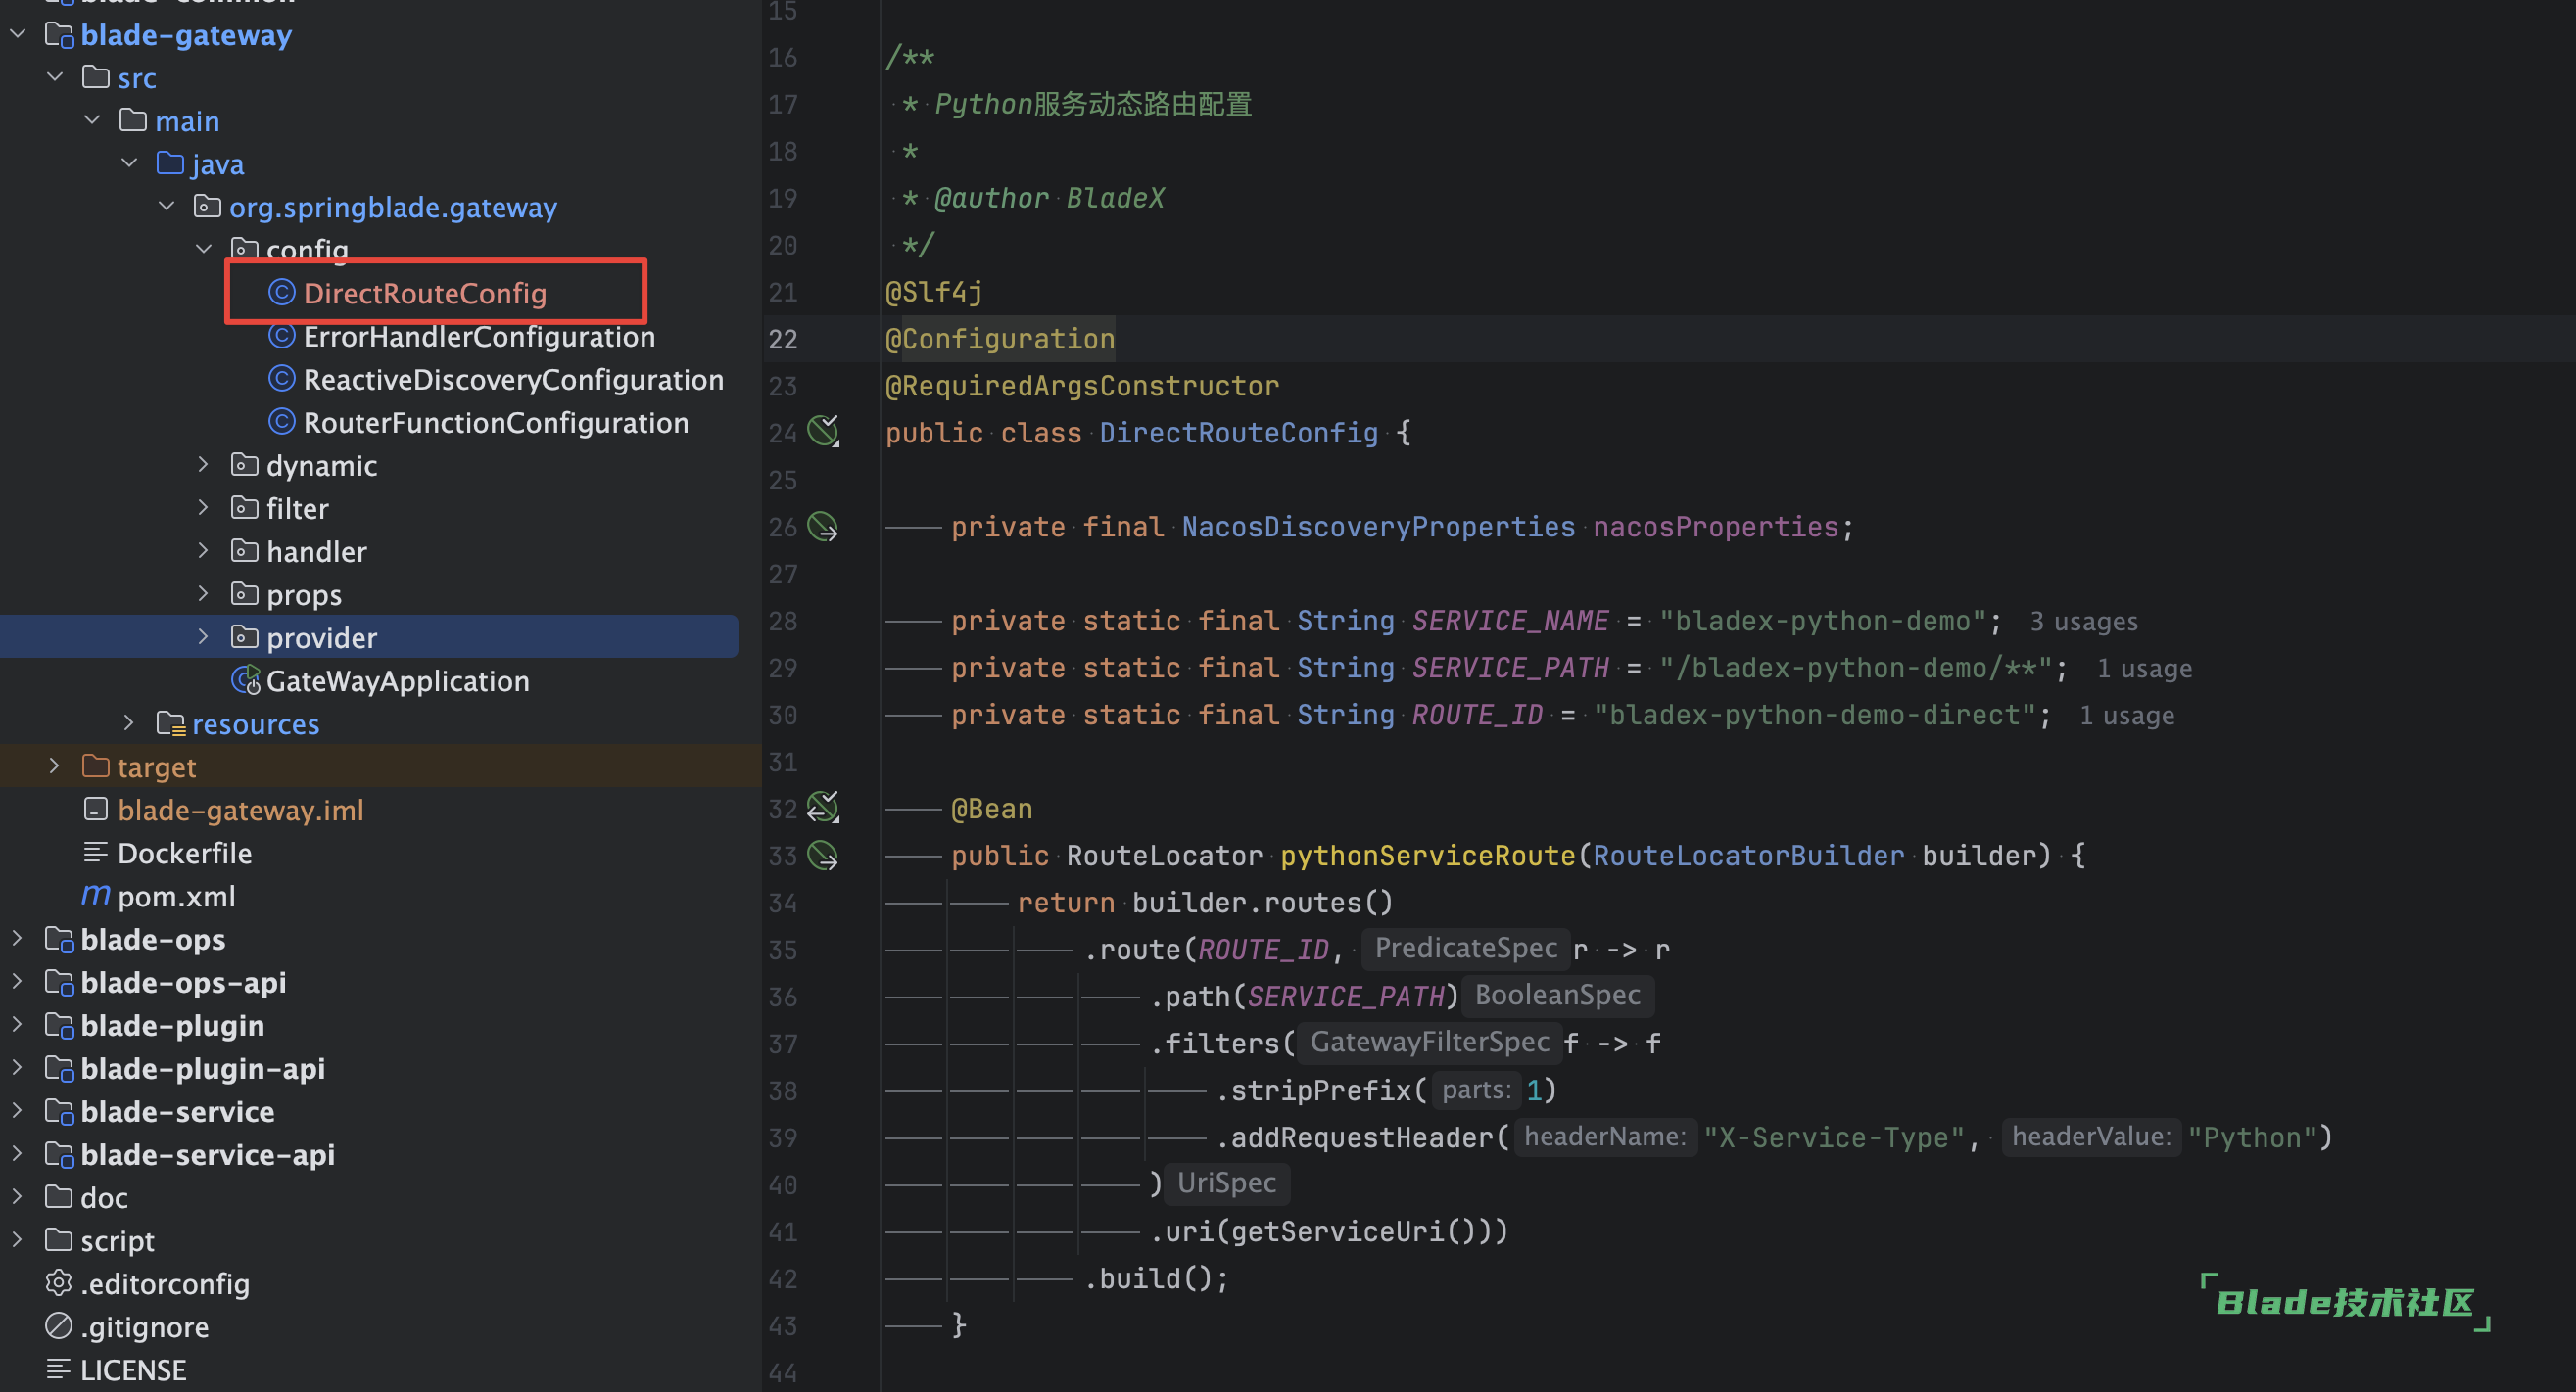Collapse the main folder
The image size is (2576, 1392).
[x=92, y=119]
